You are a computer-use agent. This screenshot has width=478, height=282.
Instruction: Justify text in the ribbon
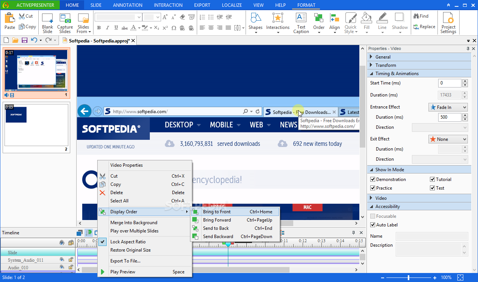coord(228,28)
